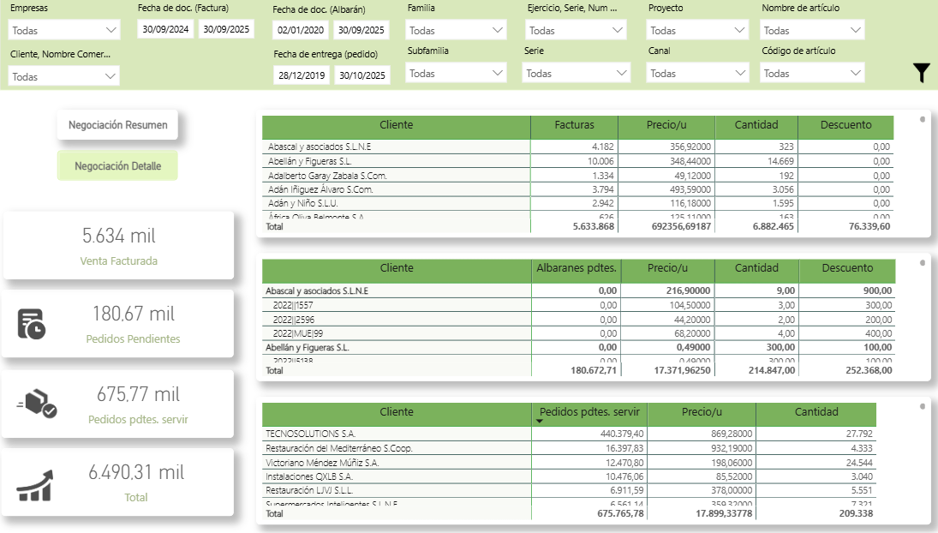Open the Proyecto dropdown list
The image size is (938, 533).
tap(697, 30)
